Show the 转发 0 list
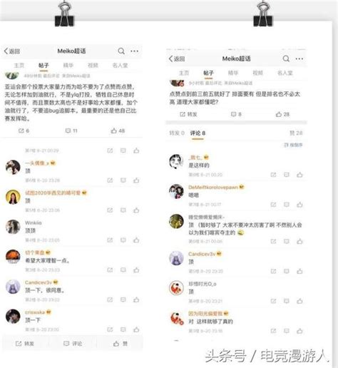338x368 pixels. tap(177, 133)
